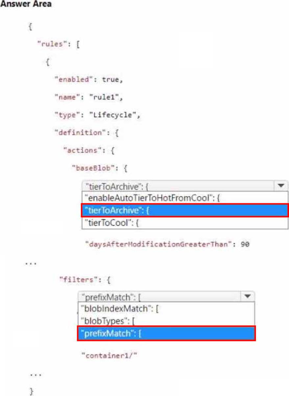Click the "container1/" string
Screen dimensions: 289x396
click(x=109, y=355)
